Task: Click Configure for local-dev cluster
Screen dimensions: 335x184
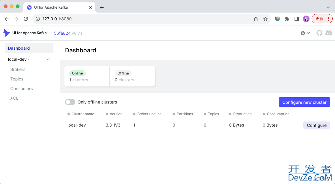Action: tap(317, 125)
